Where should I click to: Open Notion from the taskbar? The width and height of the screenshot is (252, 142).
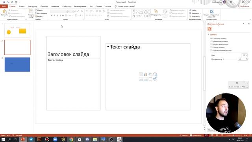pos(79,139)
